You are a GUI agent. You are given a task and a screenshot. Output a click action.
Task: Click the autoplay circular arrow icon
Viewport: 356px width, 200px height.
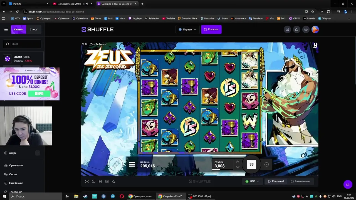pos(266,164)
